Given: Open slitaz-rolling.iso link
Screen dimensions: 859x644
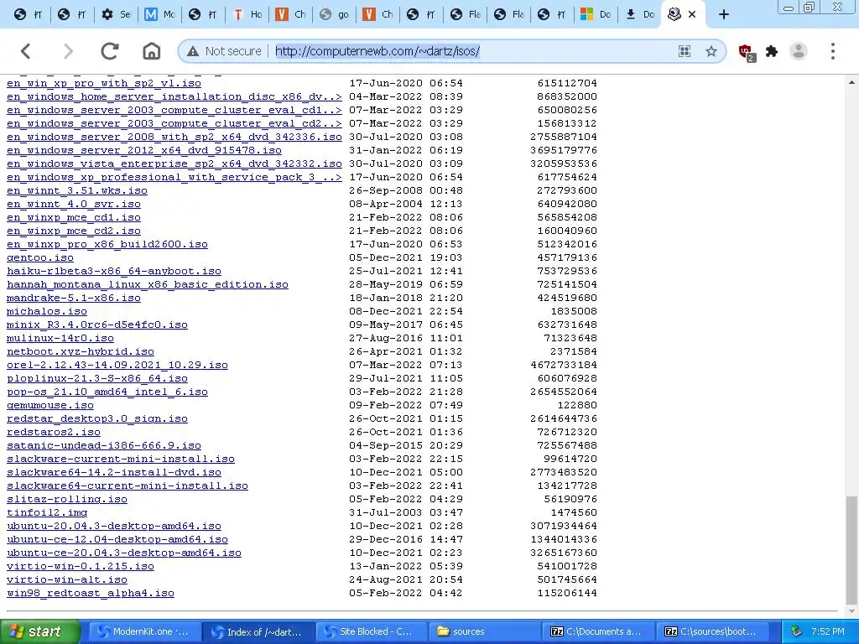Looking at the screenshot, I should [x=67, y=499].
